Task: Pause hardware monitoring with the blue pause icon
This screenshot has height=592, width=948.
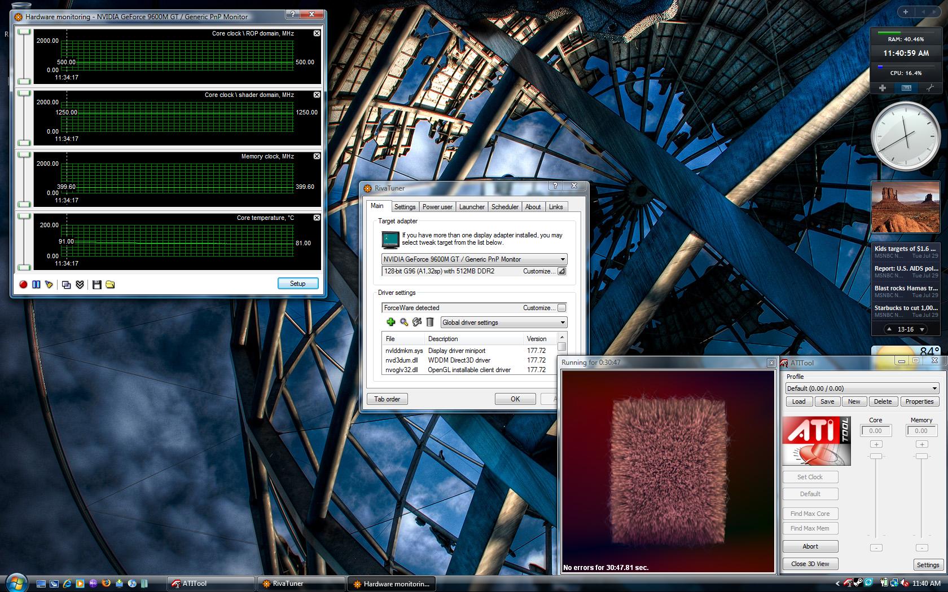Action: (36, 285)
